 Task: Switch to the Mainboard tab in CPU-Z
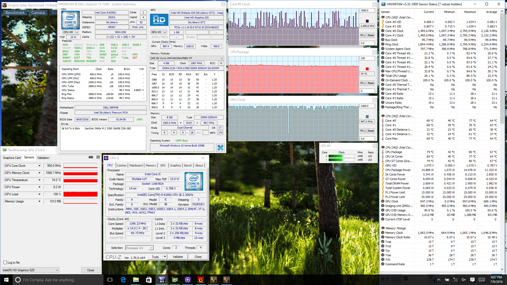(x=136, y=165)
